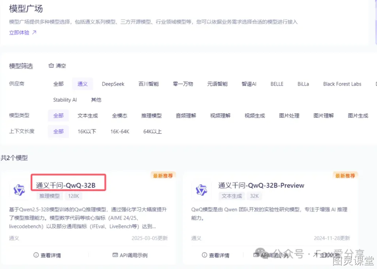Viewport: 377px width, 269px height.
Task: Click the external arrow icon beside 立即体验
Action: point(34,33)
